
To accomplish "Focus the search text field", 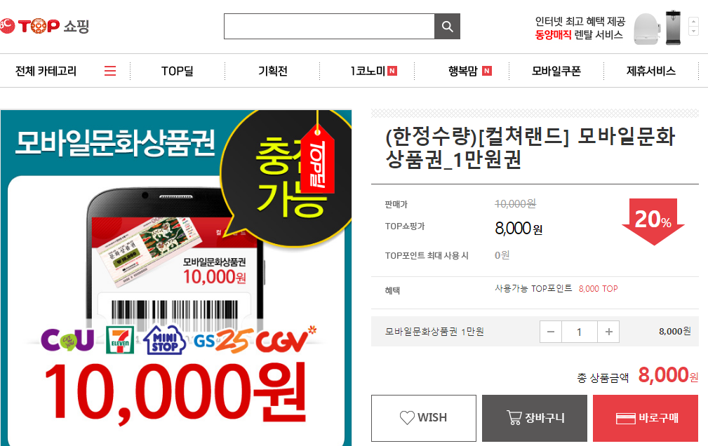I will (329, 26).
